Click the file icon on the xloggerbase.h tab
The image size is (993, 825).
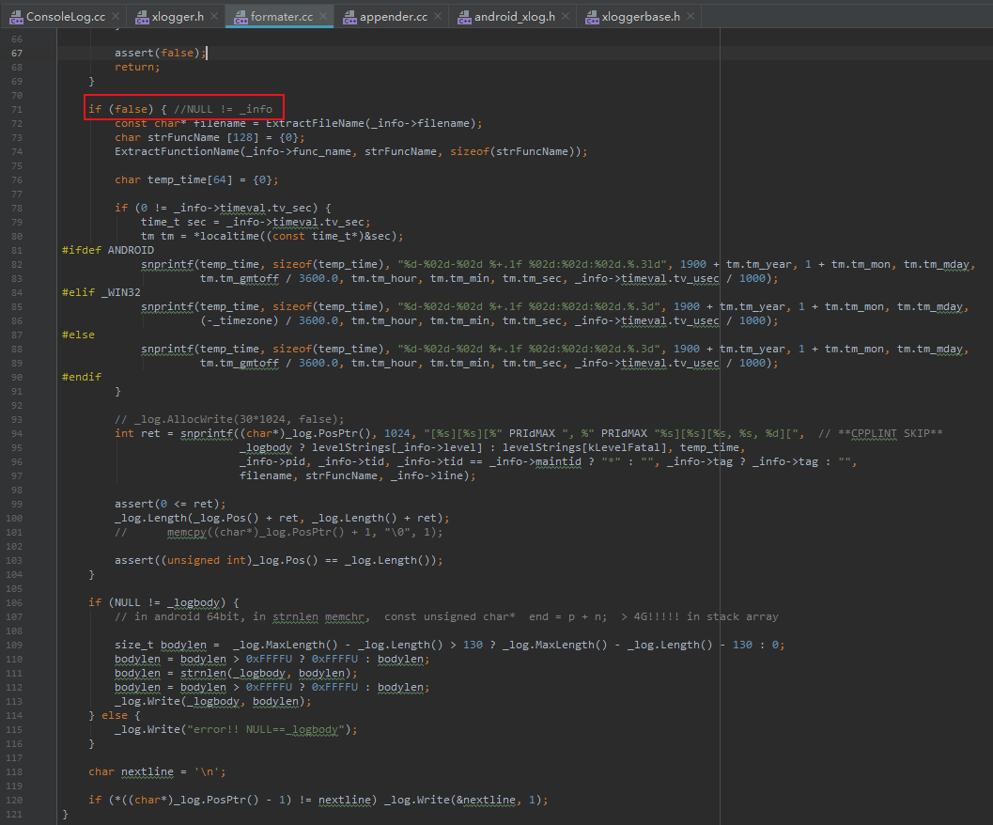[590, 16]
